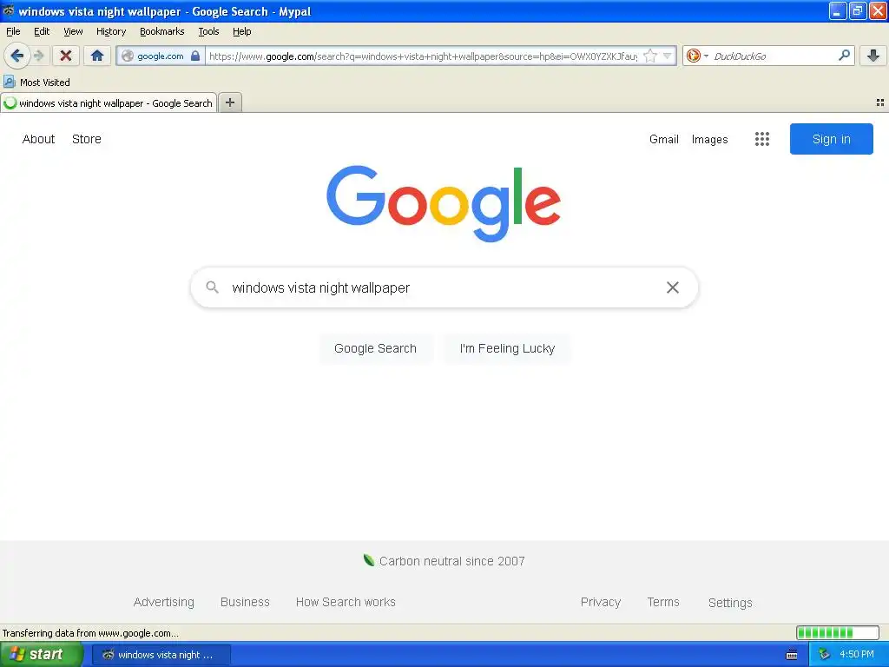
Task: Click I'm Feeling Lucky button
Action: [507, 348]
